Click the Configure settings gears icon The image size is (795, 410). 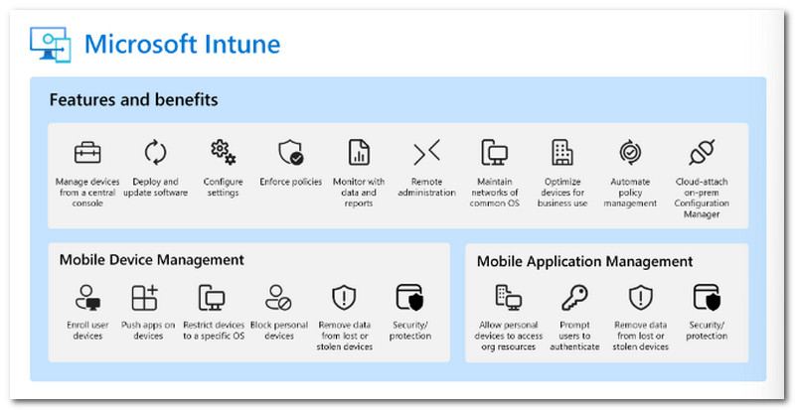coord(223,153)
